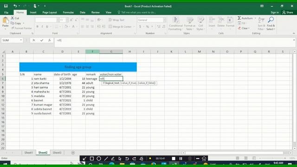Click the Save icon in the title bar
Viewport: 297px width, 167px height.
point(6,6)
